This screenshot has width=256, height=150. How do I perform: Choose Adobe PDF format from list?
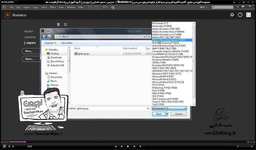[x=172, y=37]
